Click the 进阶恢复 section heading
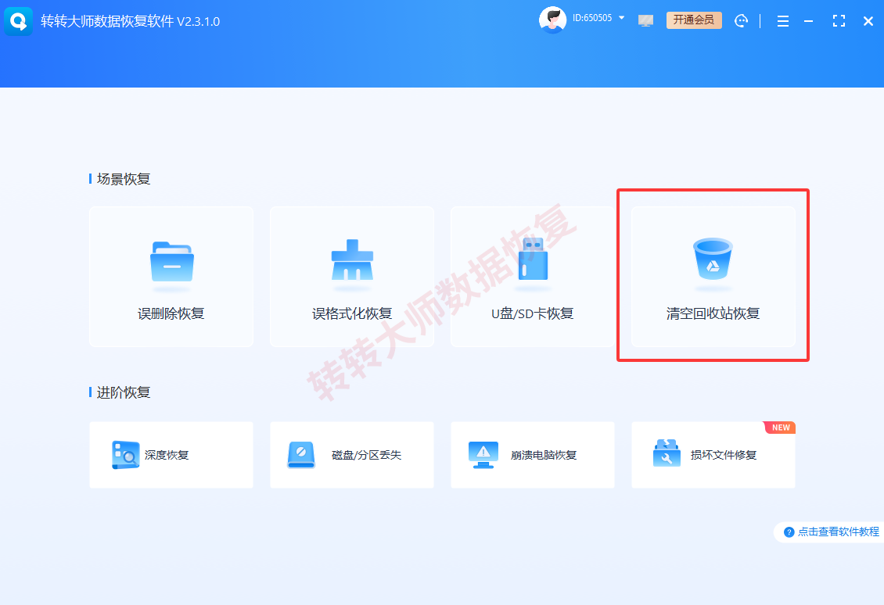This screenshot has height=605, width=884. (124, 392)
